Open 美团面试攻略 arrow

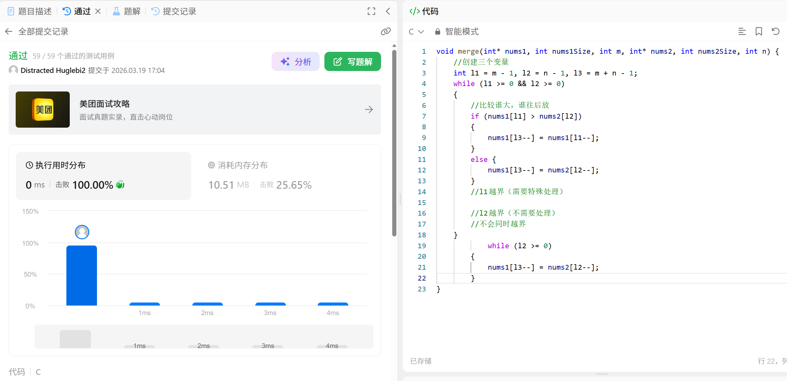click(369, 109)
